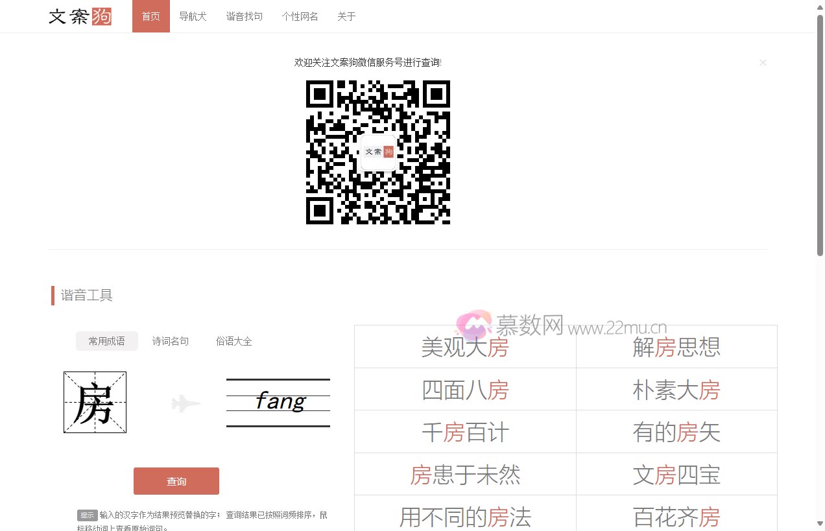The height and width of the screenshot is (531, 825).
Task: Select the result 美观大房
Action: [464, 346]
